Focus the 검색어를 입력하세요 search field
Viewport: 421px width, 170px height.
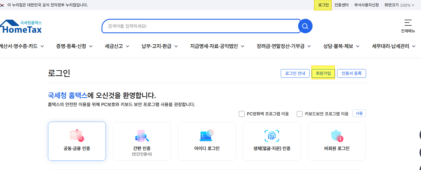coord(201,26)
